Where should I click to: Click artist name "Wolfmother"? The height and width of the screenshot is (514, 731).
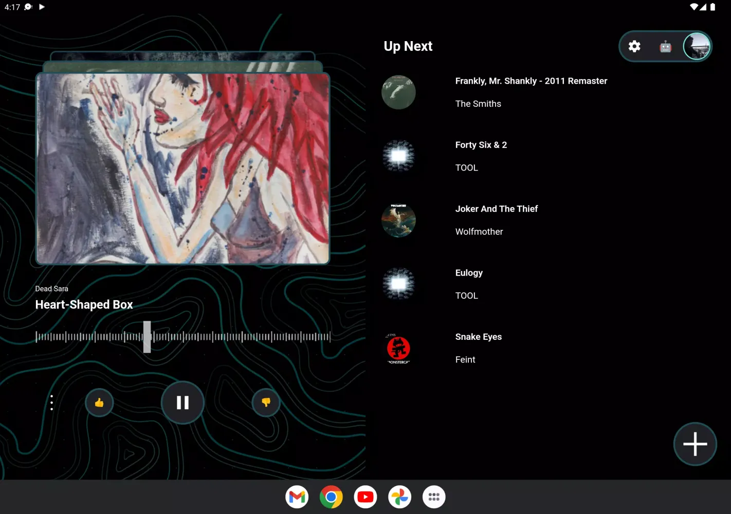[479, 232]
